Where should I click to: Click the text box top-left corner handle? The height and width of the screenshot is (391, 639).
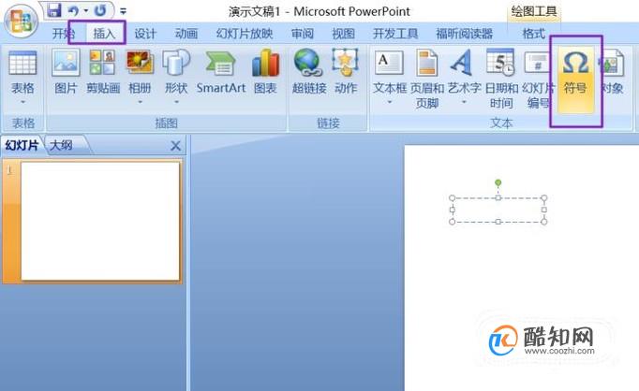(452, 198)
